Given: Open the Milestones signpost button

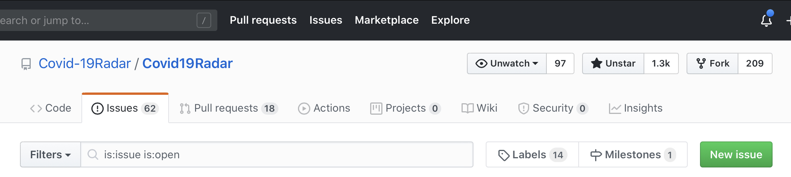Looking at the screenshot, I should coord(633,154).
